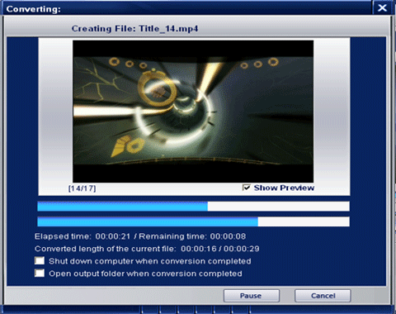Enable shut down computer when conversion completed
Screen dimensions: 396x314
coord(40,261)
